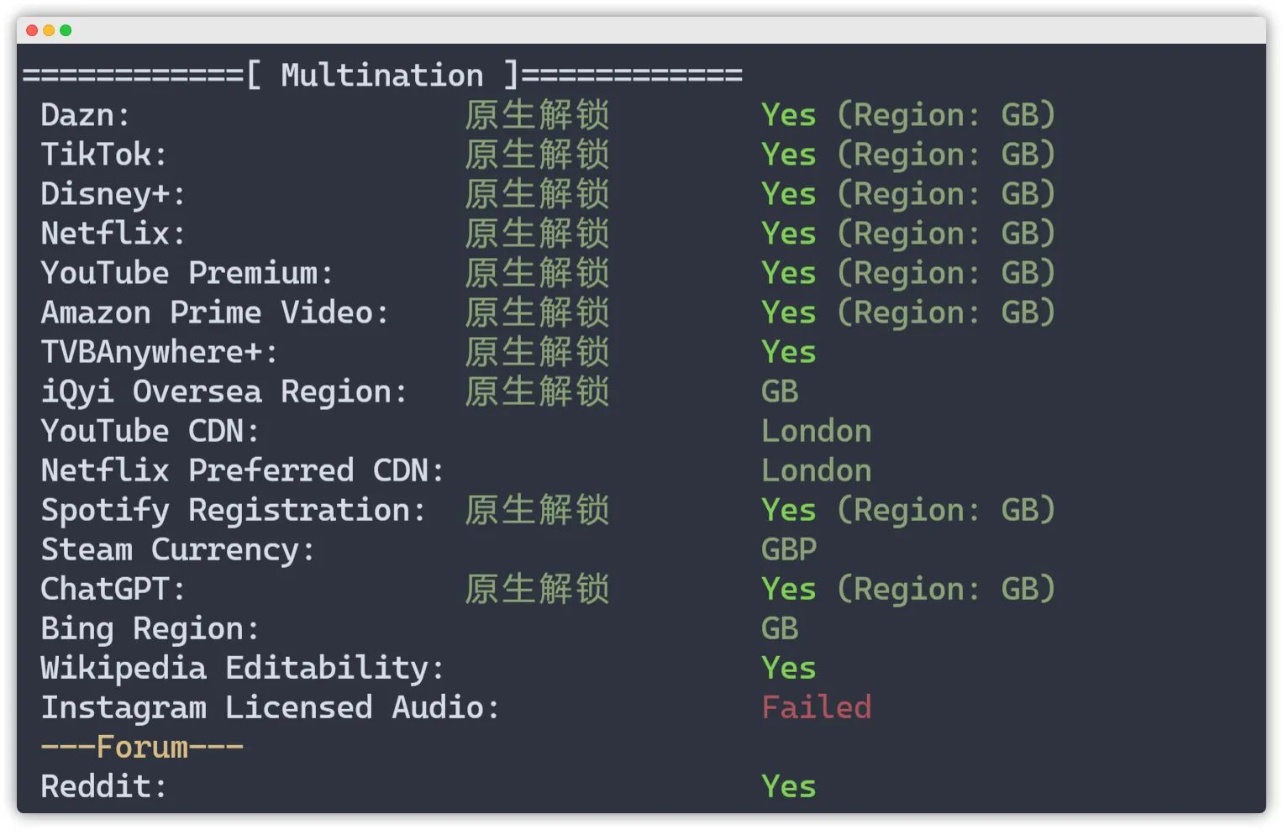Image resolution: width=1283 pixels, height=830 pixels.
Task: Click the "YouTube CDN:" label
Action: tap(150, 431)
